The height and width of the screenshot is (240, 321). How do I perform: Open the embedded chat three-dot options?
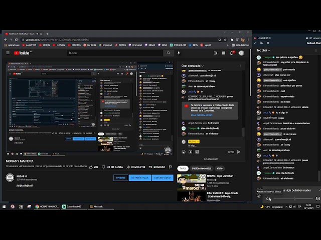point(240,66)
